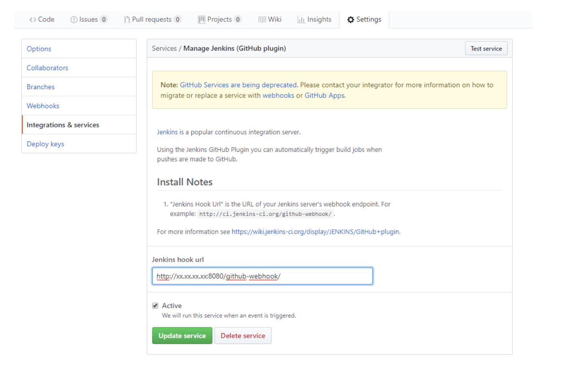Open the wiki.jenkins-ci.org GitHub plugin link
This screenshot has width=579, height=376.
click(315, 231)
